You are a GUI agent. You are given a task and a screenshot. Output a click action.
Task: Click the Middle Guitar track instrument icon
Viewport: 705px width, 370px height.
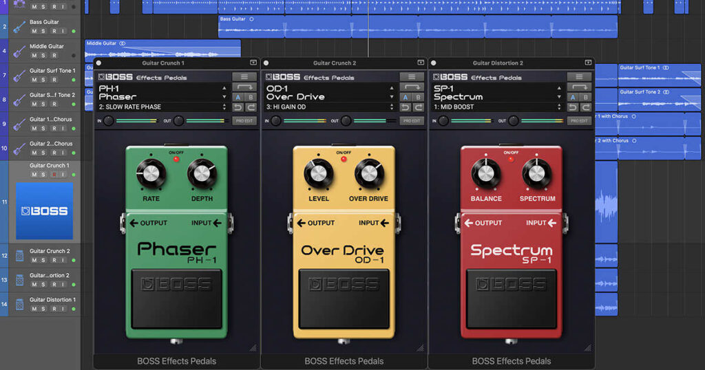pyautogui.click(x=19, y=51)
